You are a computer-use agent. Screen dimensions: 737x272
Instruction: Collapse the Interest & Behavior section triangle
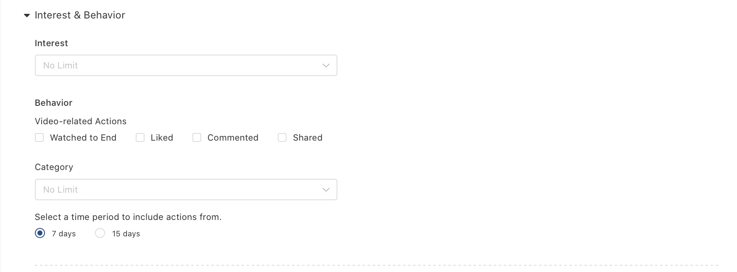(27, 16)
